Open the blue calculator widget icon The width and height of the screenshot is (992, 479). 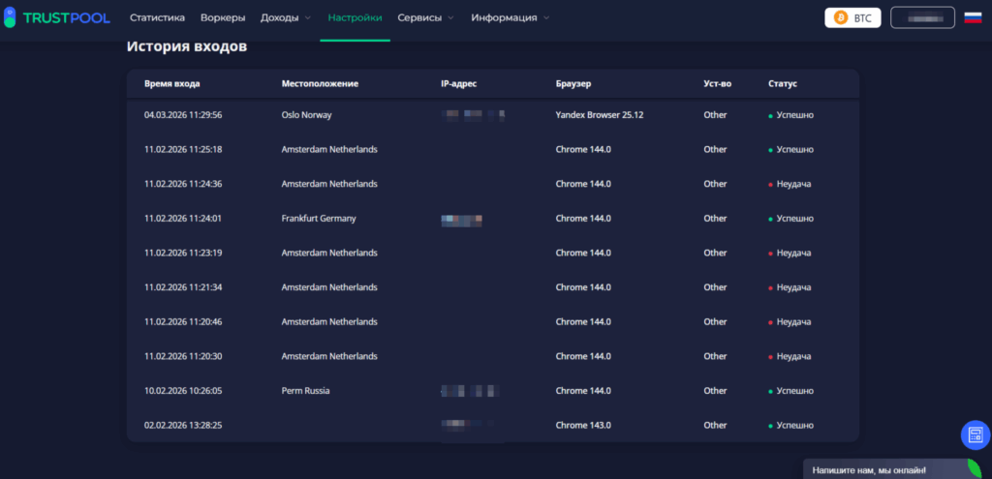[x=975, y=434]
